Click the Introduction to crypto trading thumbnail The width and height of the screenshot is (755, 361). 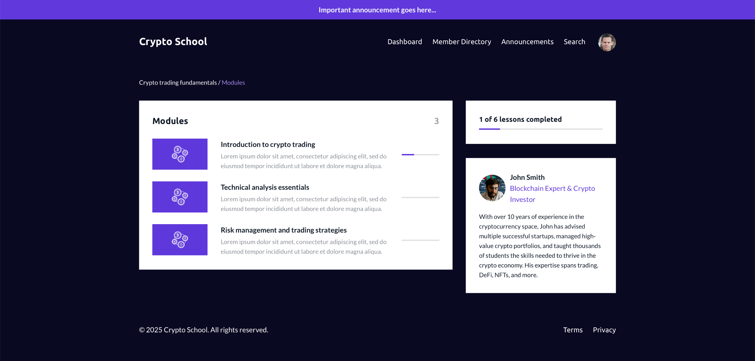point(180,154)
